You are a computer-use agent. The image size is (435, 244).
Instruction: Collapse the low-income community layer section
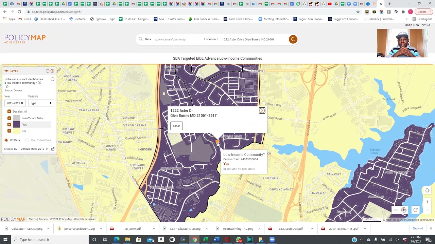pyautogui.click(x=52, y=79)
